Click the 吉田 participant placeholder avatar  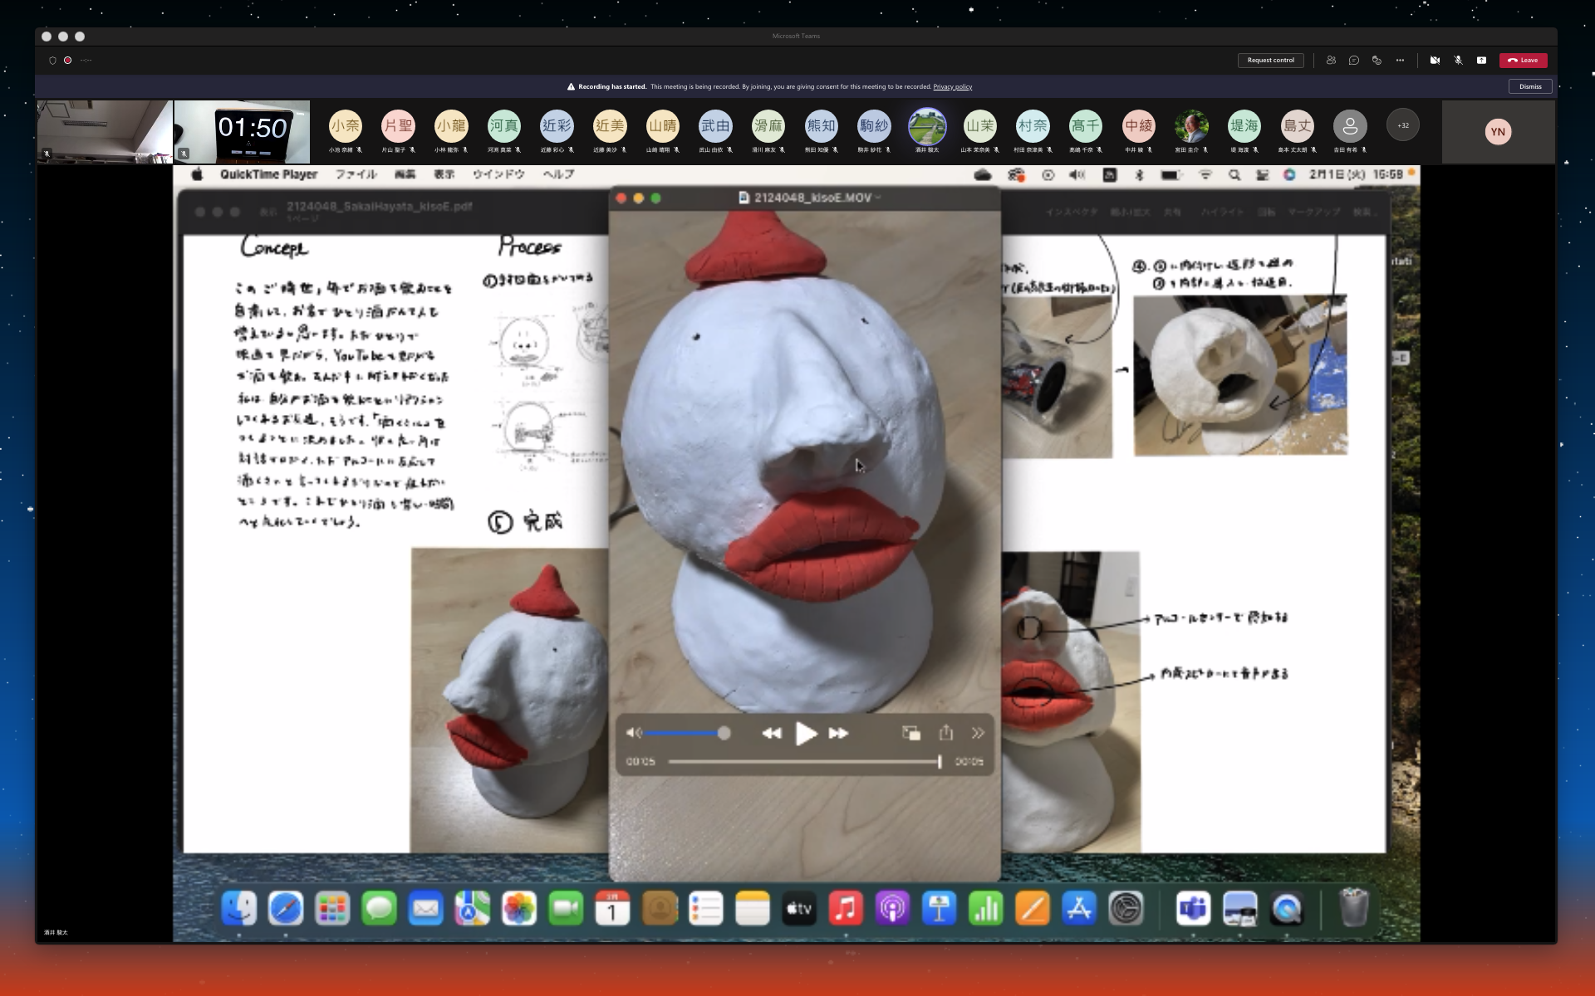(x=1350, y=126)
